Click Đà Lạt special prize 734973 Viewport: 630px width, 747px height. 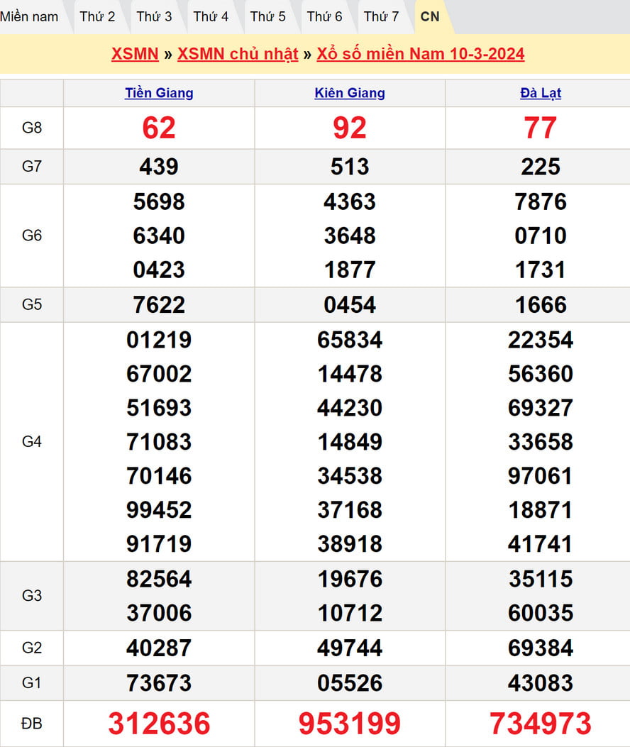541,724
